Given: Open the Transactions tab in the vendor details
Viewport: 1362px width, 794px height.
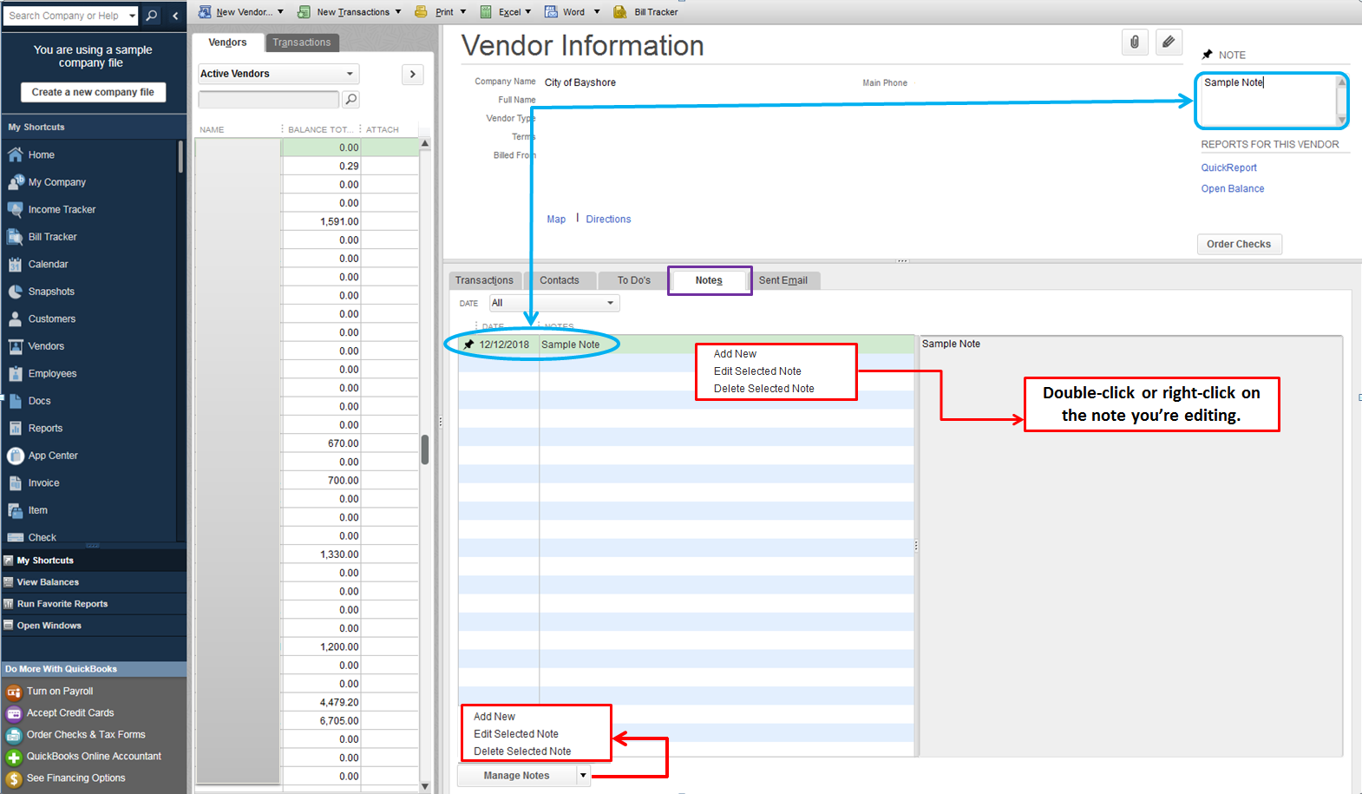Looking at the screenshot, I should pos(484,280).
